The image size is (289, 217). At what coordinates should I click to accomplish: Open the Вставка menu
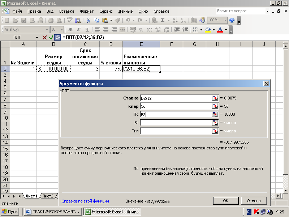coord(66,11)
